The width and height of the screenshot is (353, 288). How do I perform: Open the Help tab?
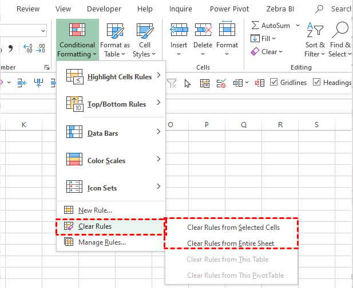click(x=145, y=9)
